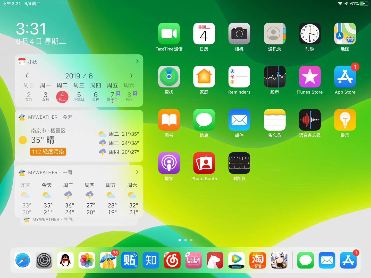Open App Store from the home grid
The image size is (371, 278).
pyautogui.click(x=345, y=77)
